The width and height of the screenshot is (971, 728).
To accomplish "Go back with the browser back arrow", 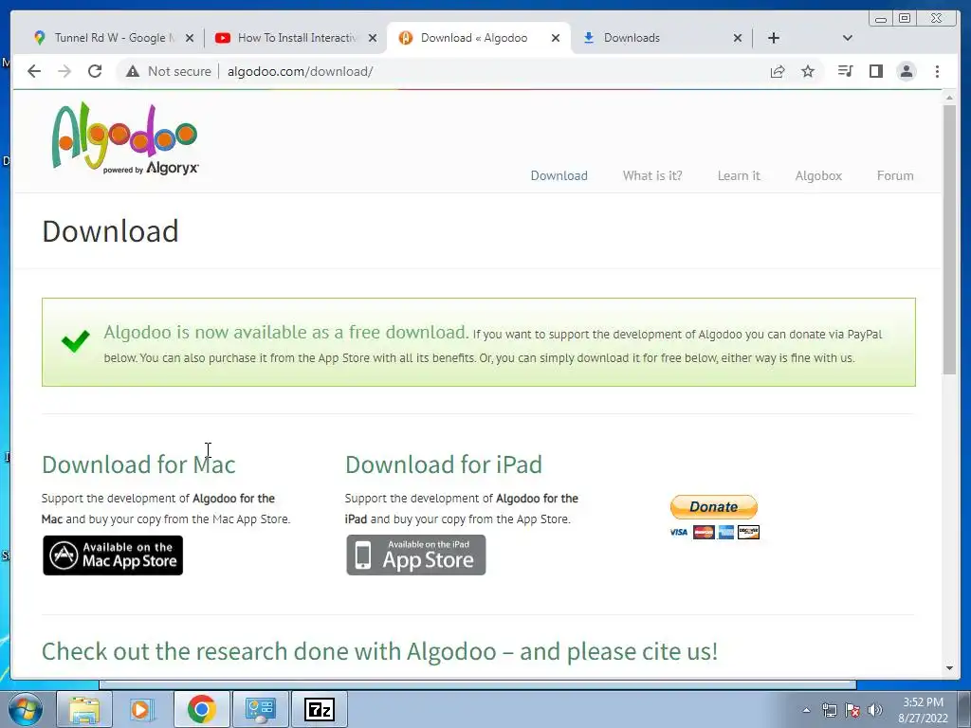I will pos(34,71).
